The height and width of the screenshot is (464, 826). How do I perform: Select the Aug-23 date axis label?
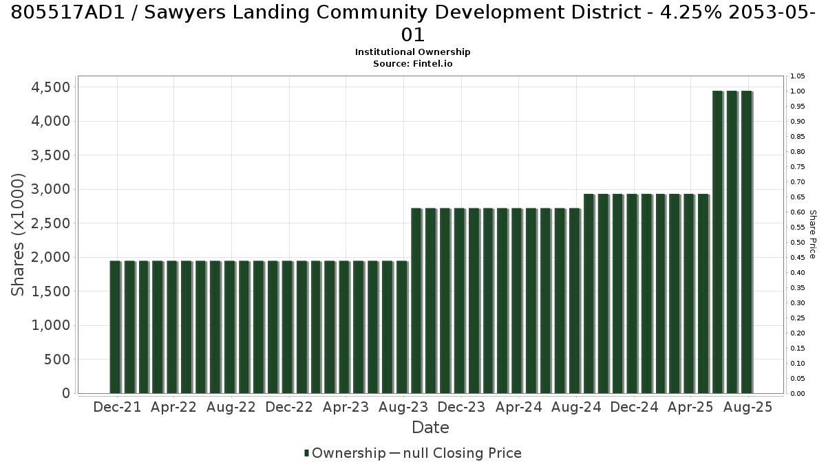pos(404,407)
